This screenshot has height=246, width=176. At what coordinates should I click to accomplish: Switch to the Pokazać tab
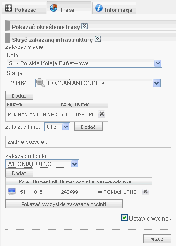(24, 8)
